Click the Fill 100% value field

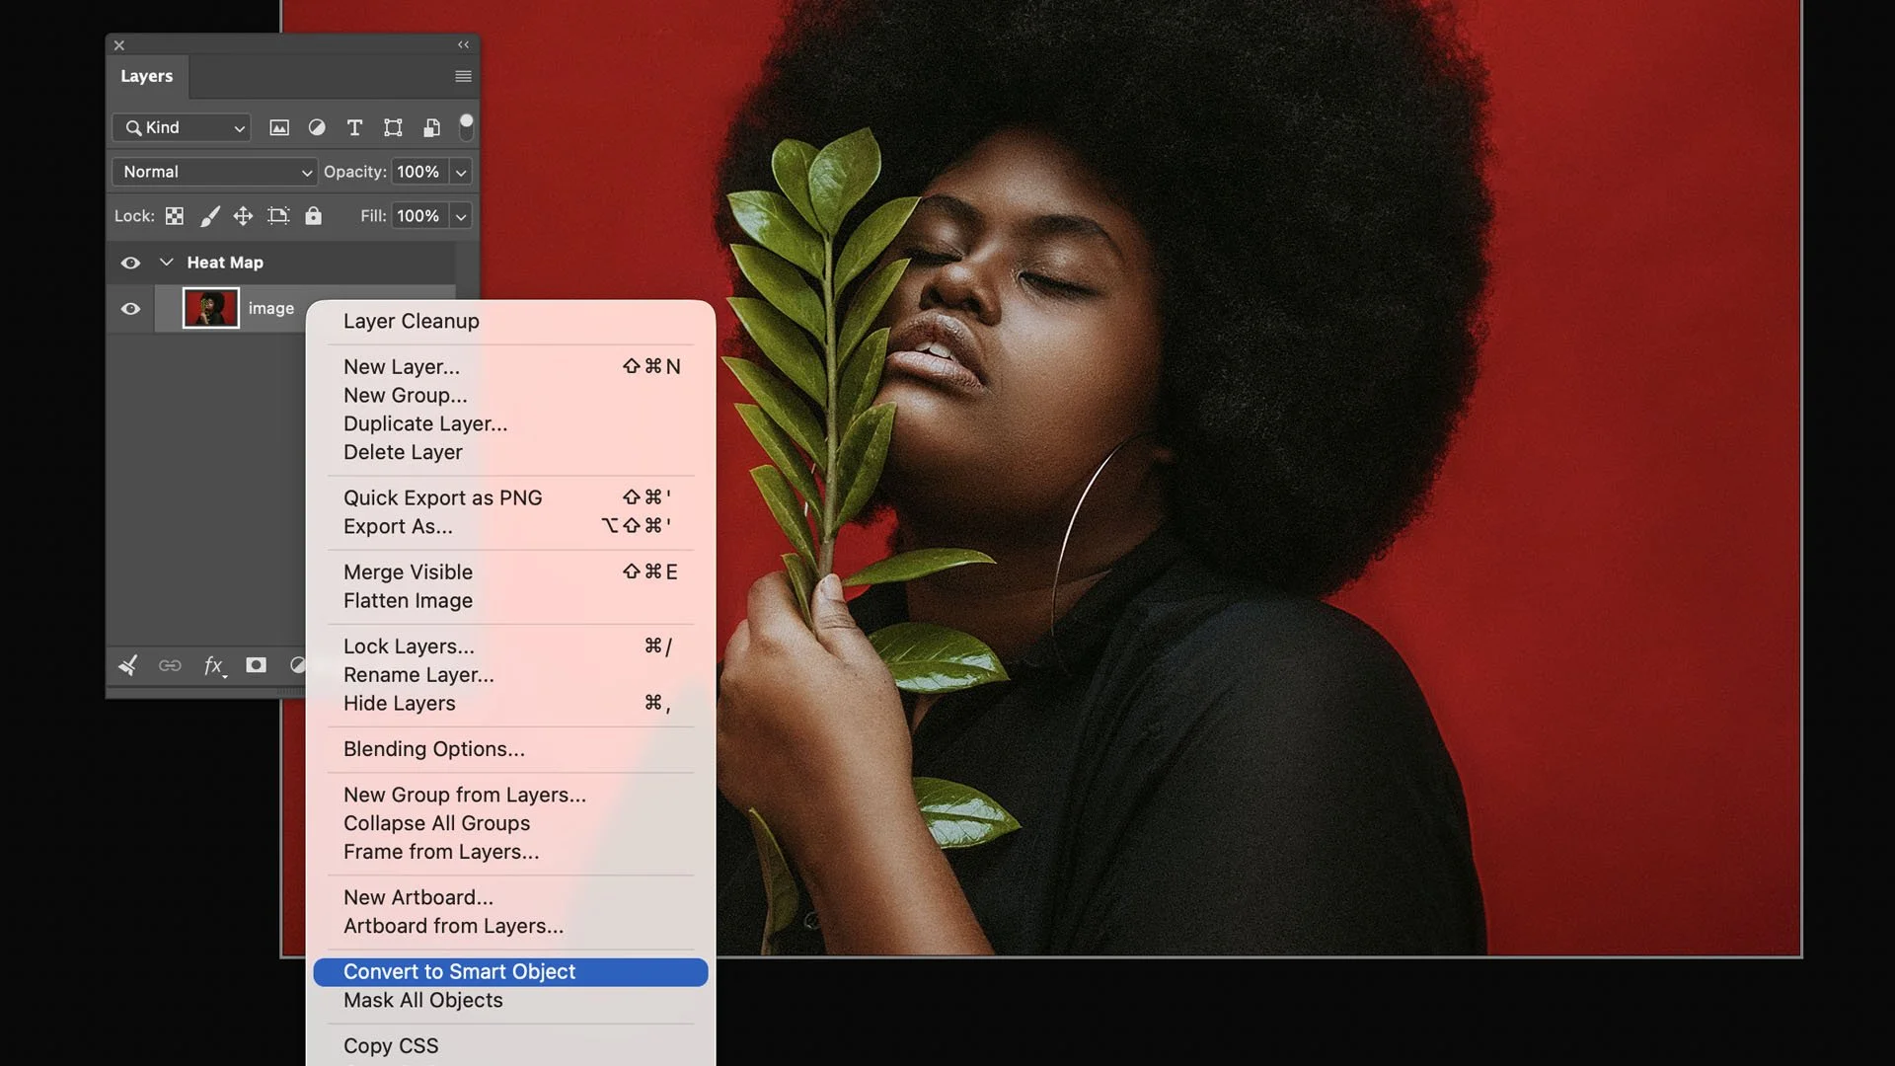[419, 216]
